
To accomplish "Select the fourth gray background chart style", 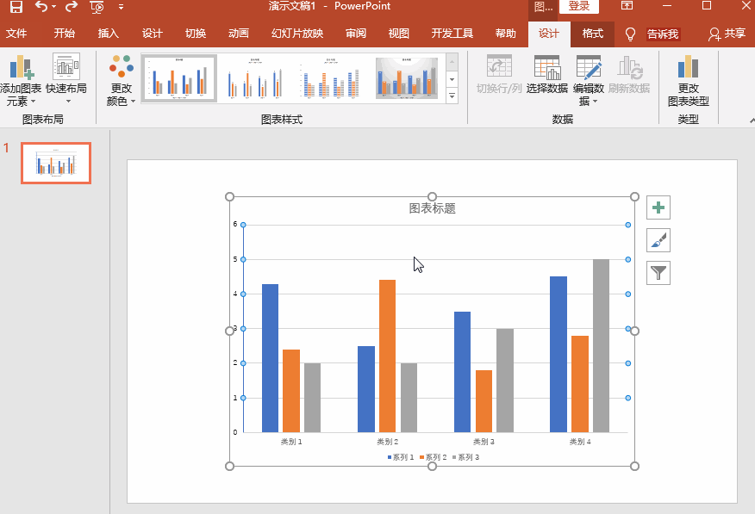I will (407, 77).
